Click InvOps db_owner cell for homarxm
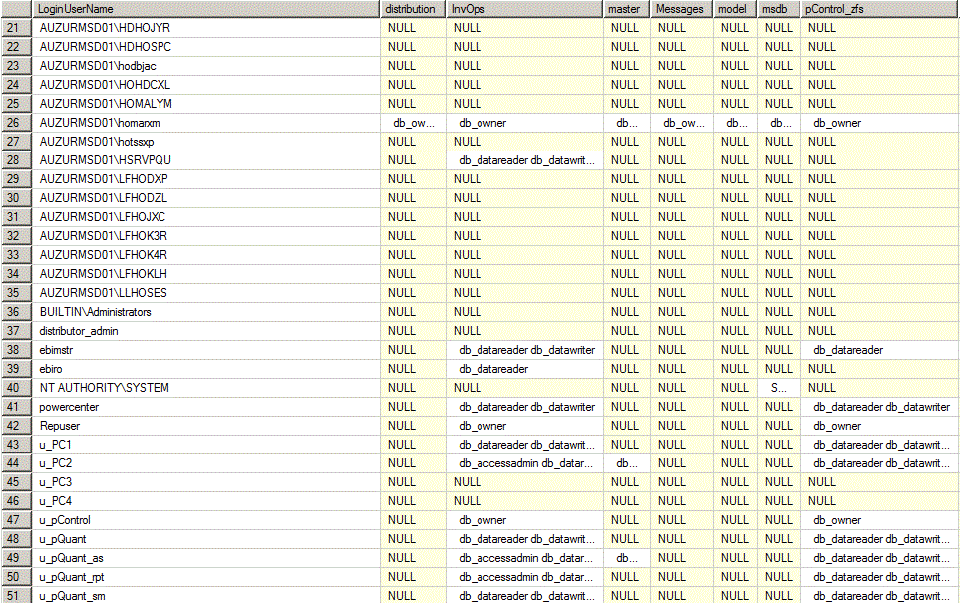Screen dimensions: 960x603 tap(524, 123)
